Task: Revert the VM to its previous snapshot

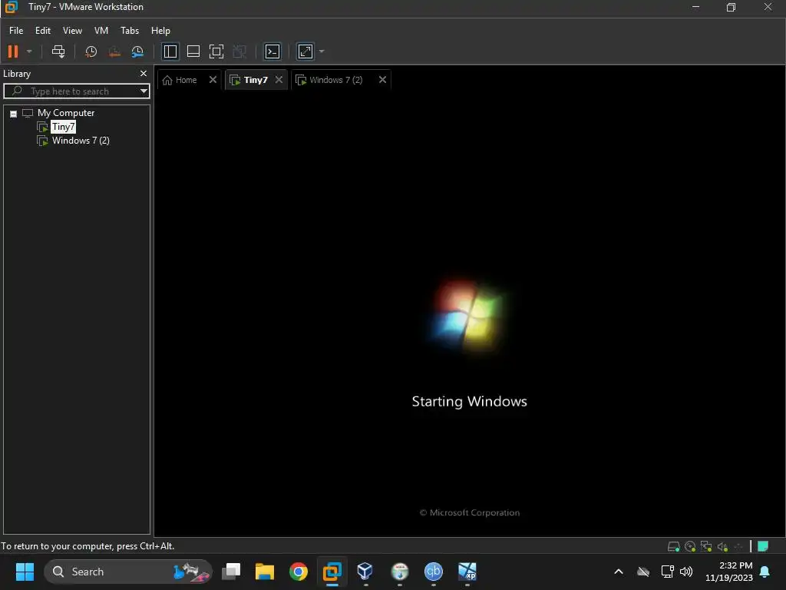Action: coord(114,51)
